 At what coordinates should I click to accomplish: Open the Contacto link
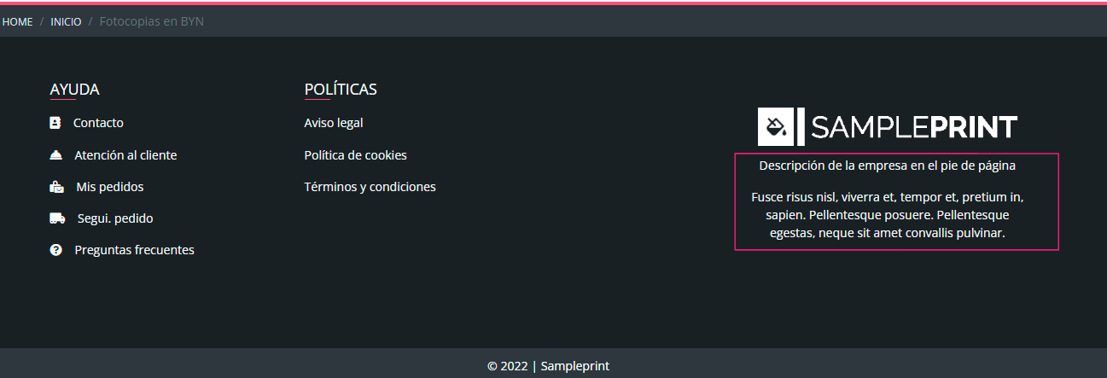tap(98, 123)
